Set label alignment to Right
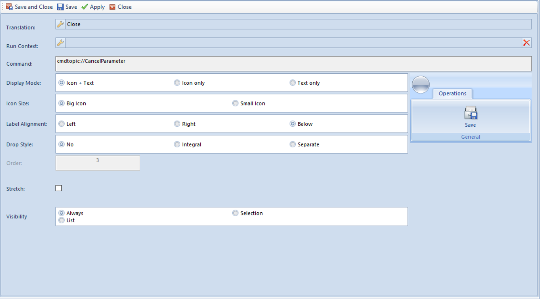The width and height of the screenshot is (540, 299). pyautogui.click(x=177, y=124)
